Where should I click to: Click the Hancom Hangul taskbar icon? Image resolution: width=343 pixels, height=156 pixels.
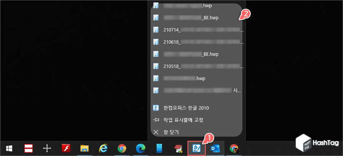(197, 148)
